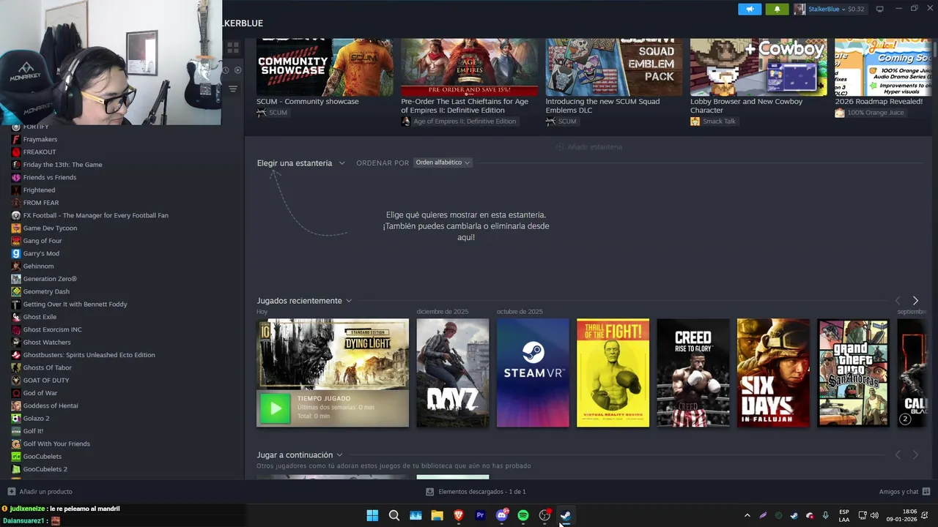
Task: Click taskbar search magnifier
Action: point(394,515)
